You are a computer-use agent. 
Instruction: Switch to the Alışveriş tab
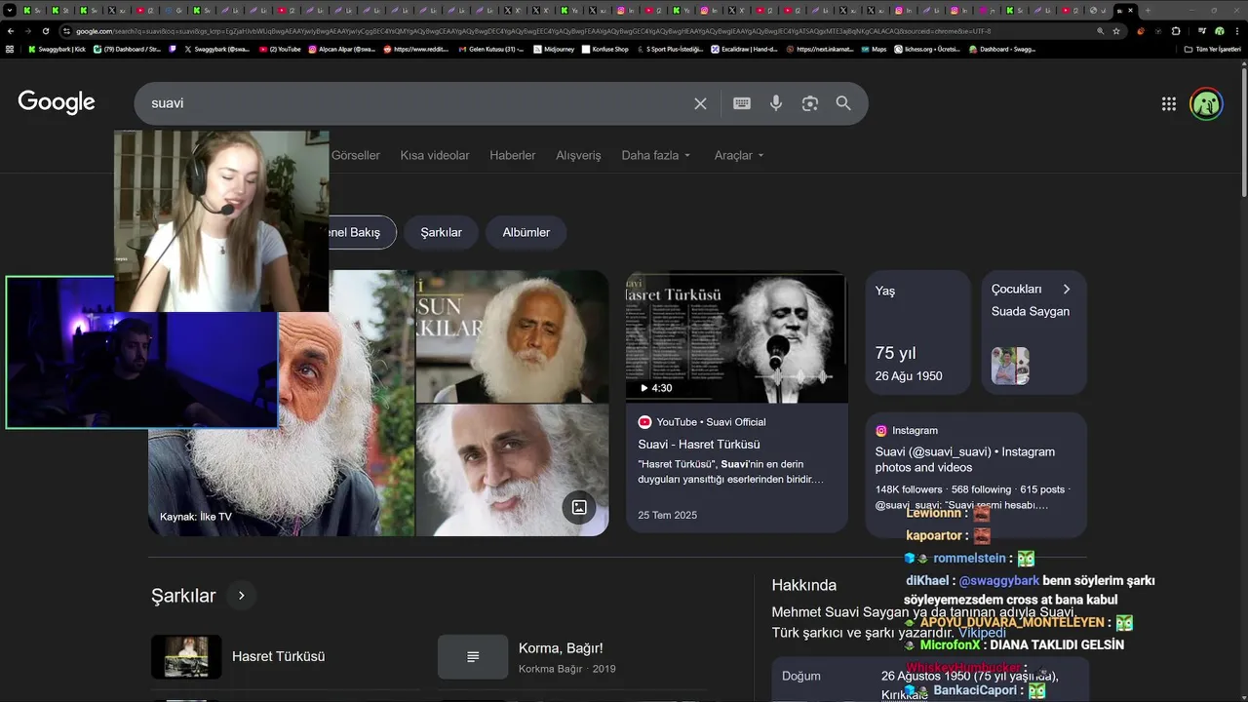(x=578, y=155)
